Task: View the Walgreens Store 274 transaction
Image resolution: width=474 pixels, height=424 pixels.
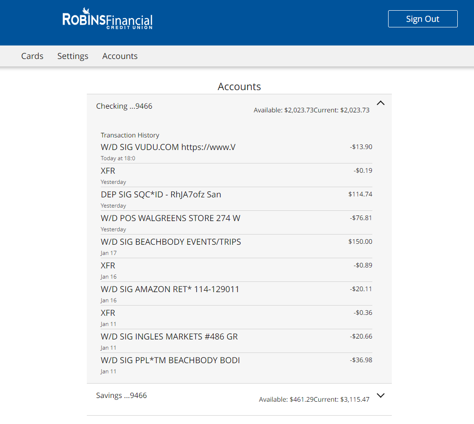Action: [x=236, y=222]
